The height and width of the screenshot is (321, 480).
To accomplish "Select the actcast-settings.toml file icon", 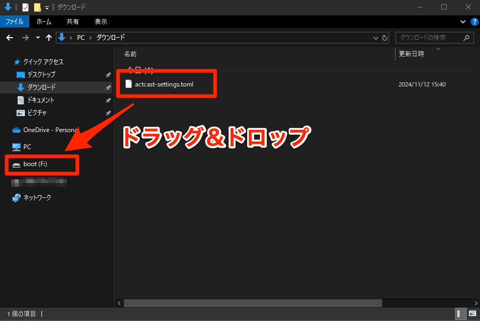I will tap(128, 83).
